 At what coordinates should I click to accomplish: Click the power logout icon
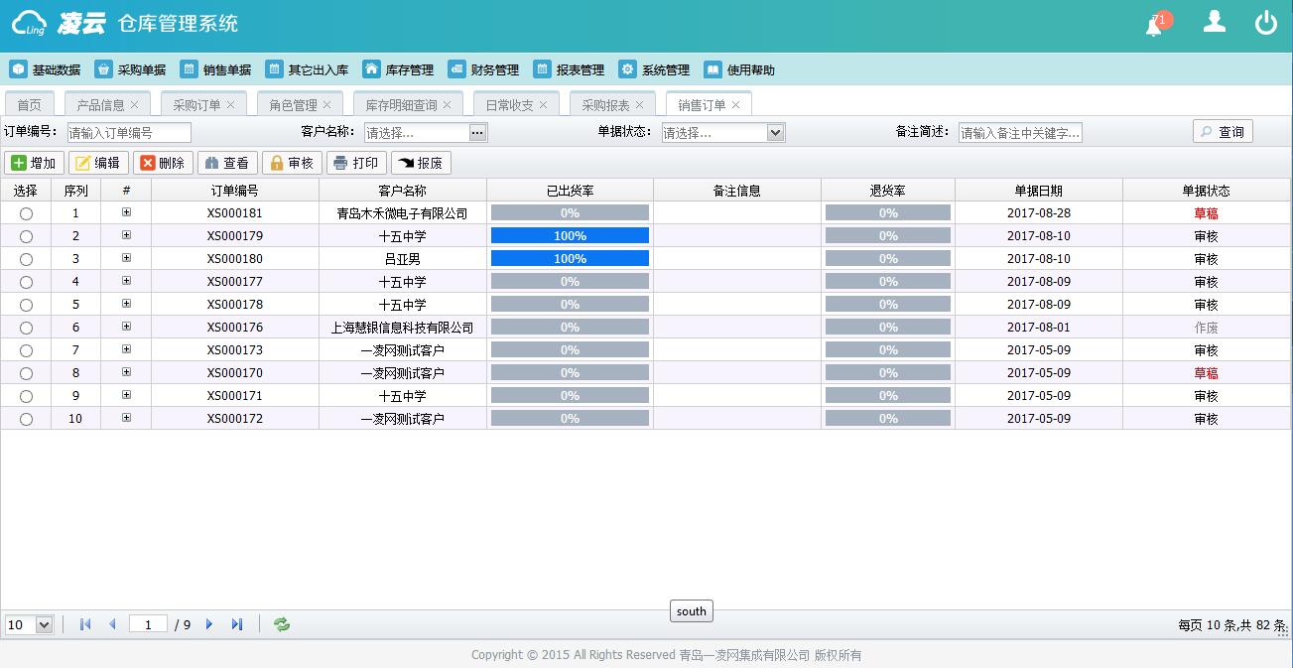(x=1265, y=23)
